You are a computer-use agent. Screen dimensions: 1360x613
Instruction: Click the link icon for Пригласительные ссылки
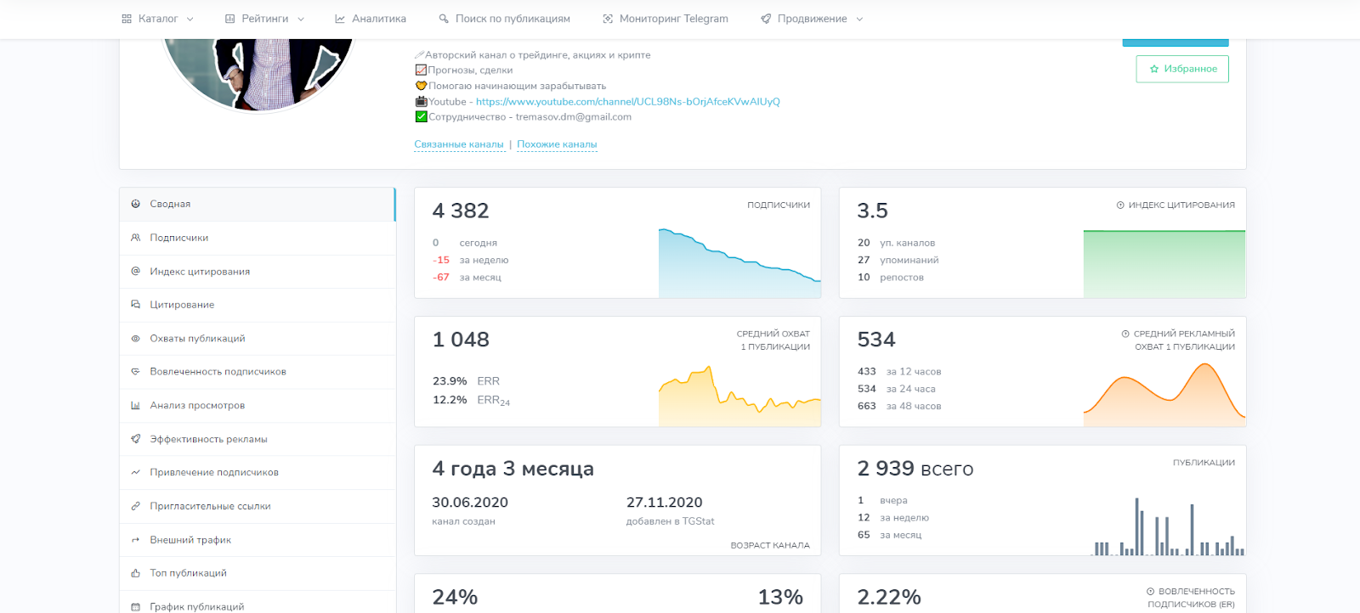point(135,506)
